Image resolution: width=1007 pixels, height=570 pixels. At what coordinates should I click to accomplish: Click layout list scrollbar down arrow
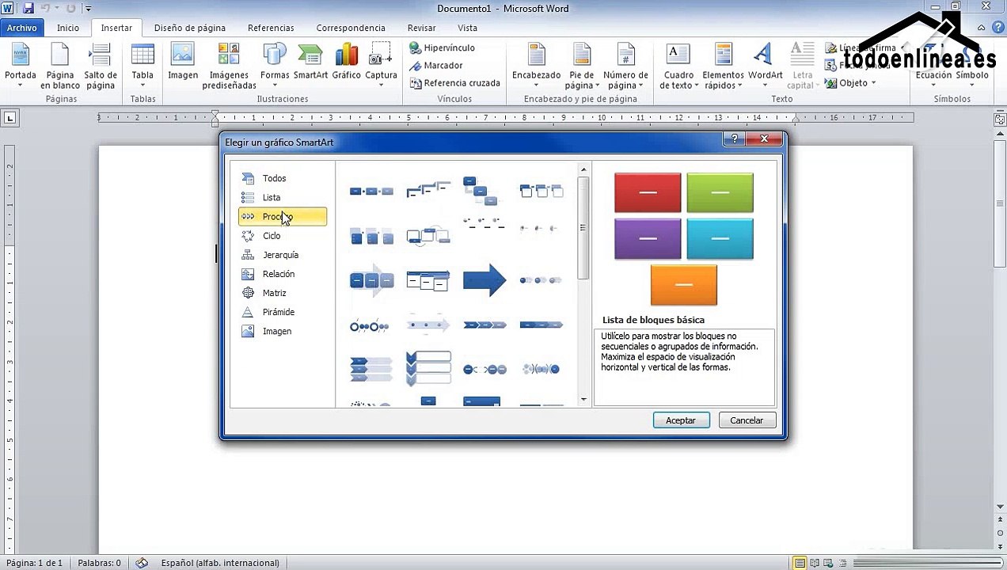[584, 400]
